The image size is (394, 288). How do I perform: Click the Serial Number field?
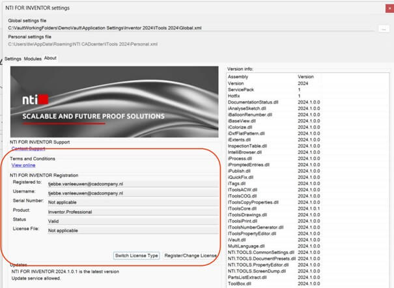point(133,203)
